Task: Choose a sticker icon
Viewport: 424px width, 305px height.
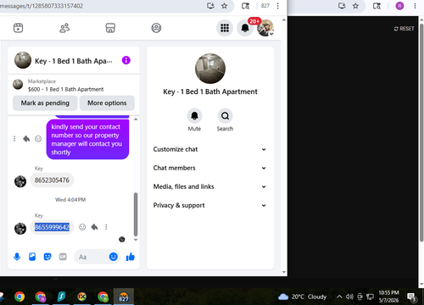Action: pos(47,257)
